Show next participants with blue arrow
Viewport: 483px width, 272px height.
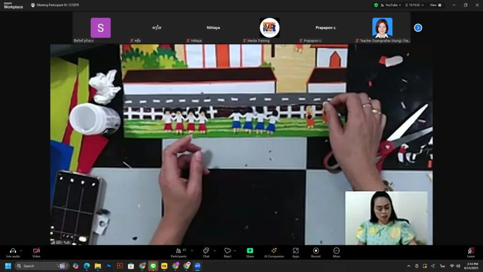pos(418,28)
